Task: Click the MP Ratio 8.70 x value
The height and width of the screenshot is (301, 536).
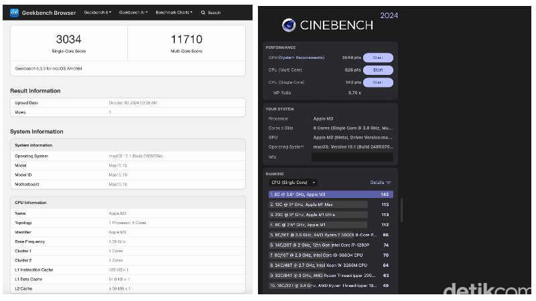Action: coord(355,93)
